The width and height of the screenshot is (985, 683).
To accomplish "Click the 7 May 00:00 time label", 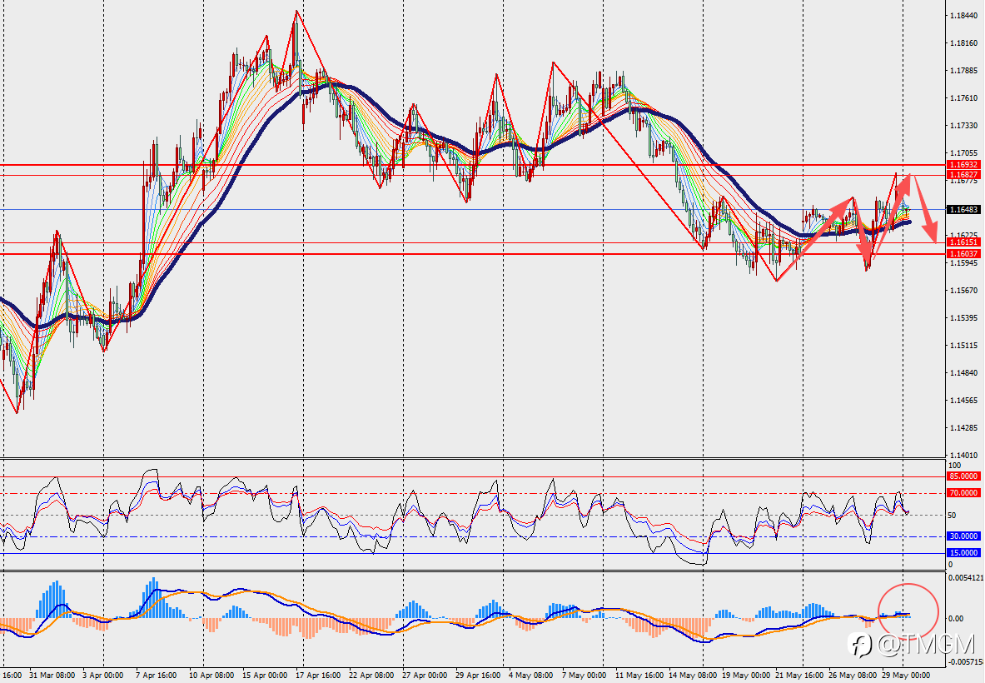I will tap(585, 676).
